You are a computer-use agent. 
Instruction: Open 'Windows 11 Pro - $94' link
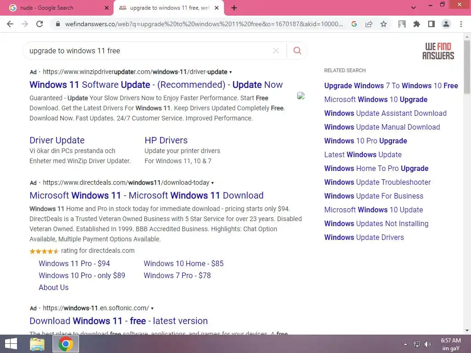point(74,263)
